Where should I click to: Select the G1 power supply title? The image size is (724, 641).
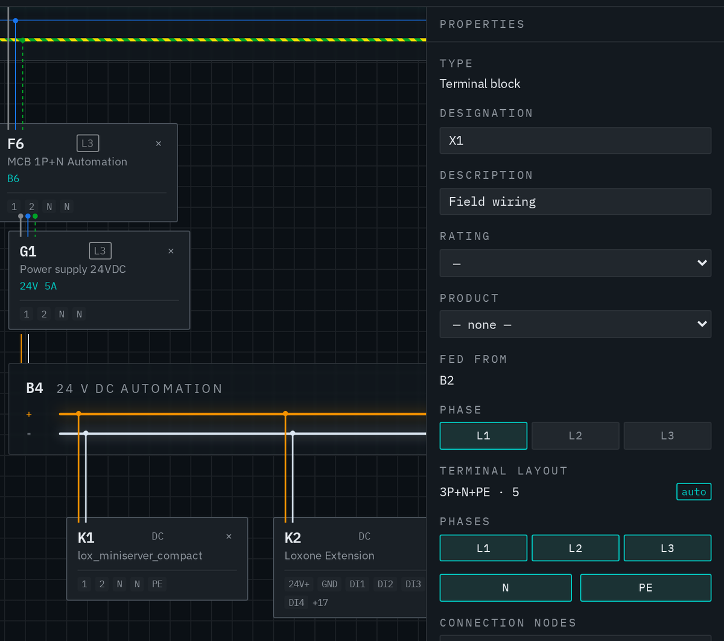coord(28,251)
